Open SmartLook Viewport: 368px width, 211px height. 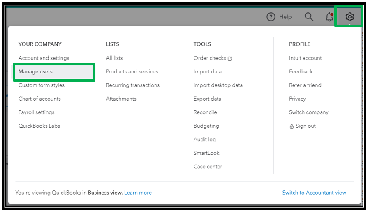click(x=206, y=153)
